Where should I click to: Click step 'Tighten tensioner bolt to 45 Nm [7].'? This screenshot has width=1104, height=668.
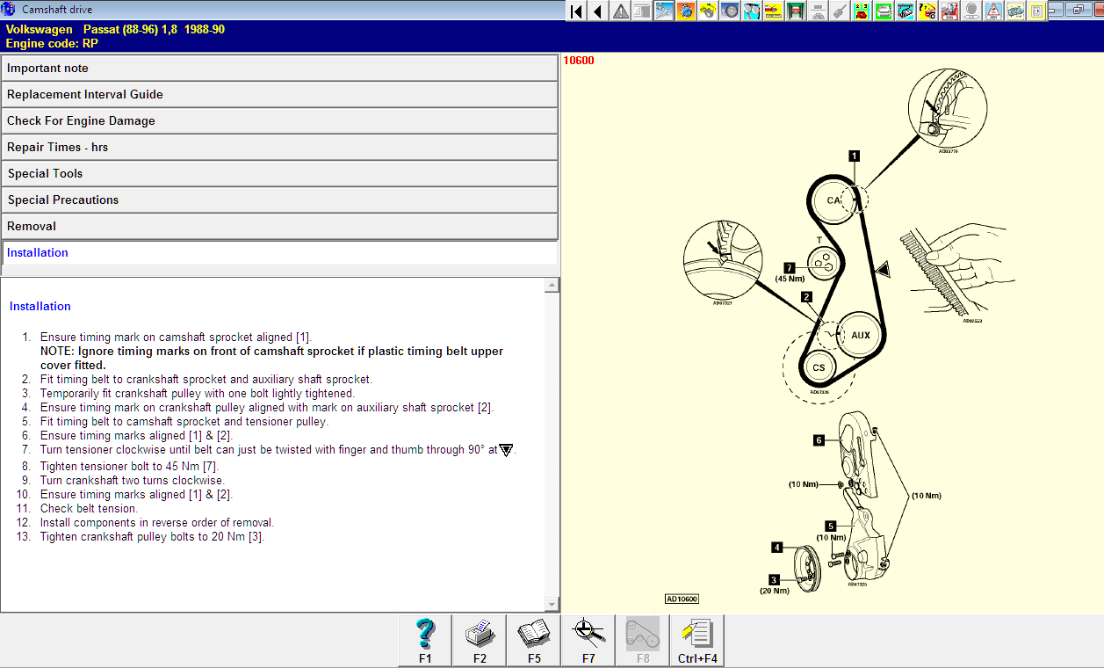[129, 467]
